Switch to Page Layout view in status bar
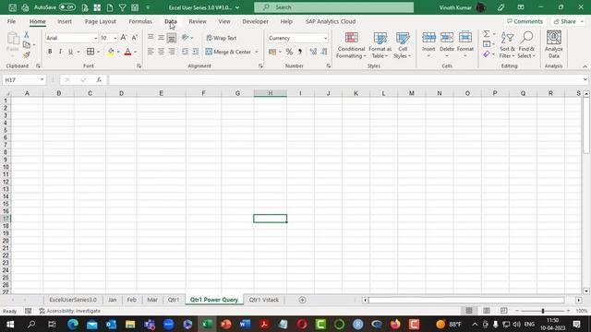Screen dimensions: 591x332 coord(487,311)
